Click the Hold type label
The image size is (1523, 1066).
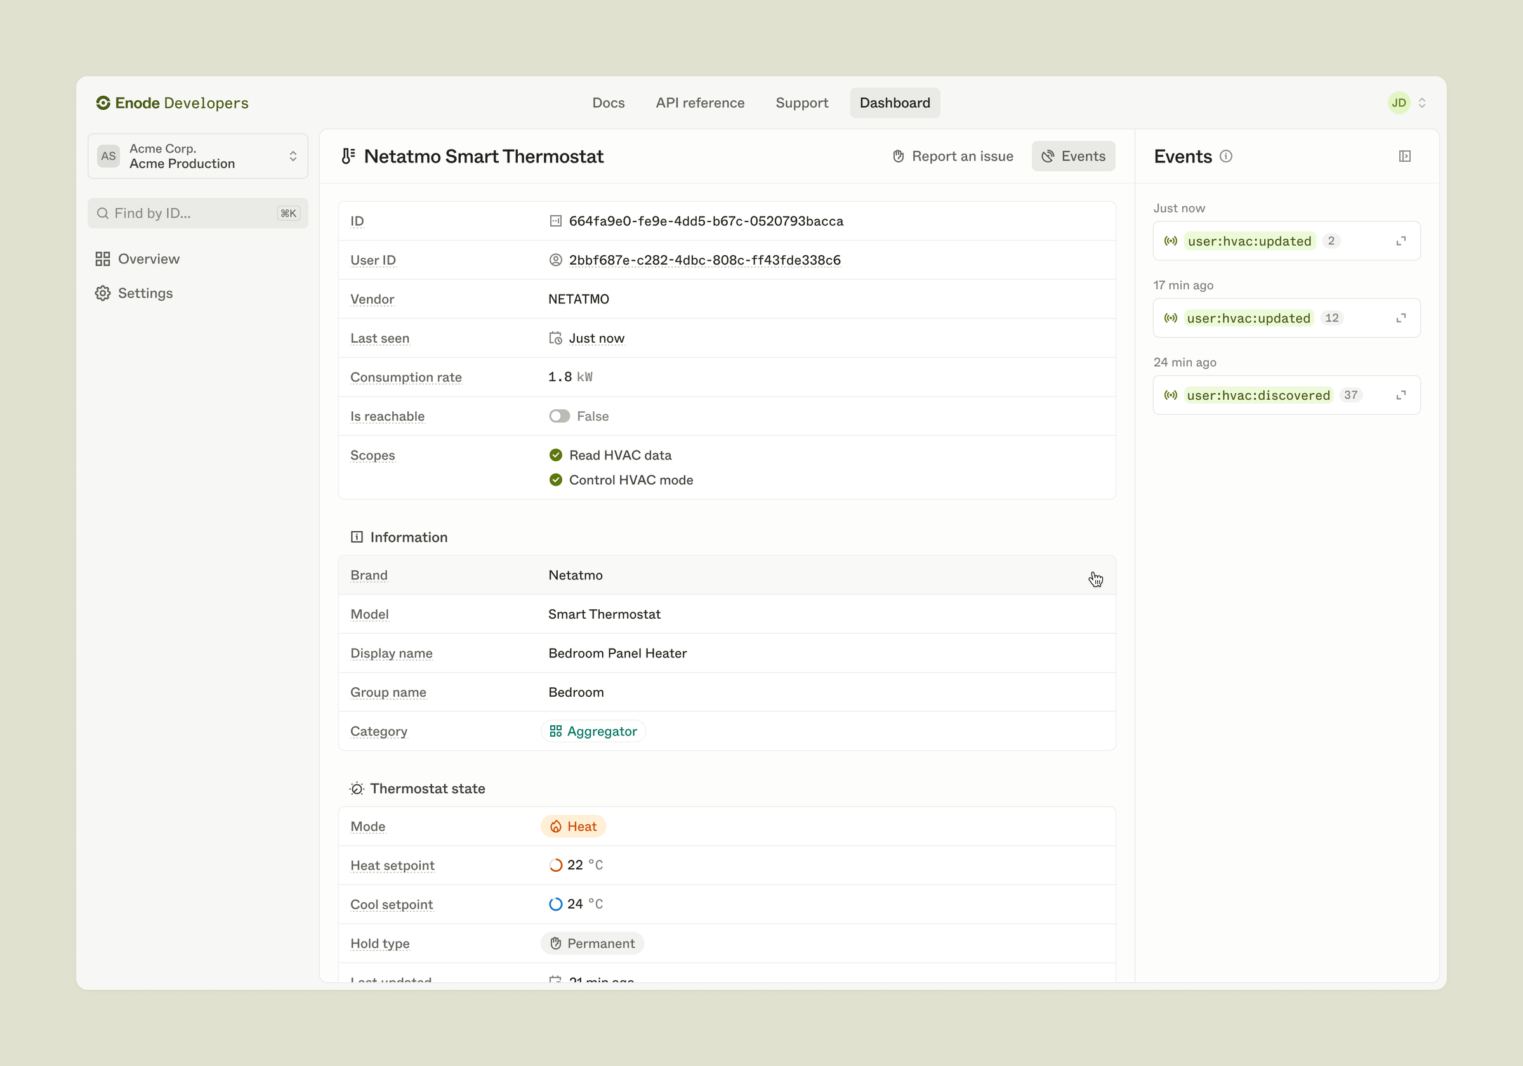(x=379, y=944)
